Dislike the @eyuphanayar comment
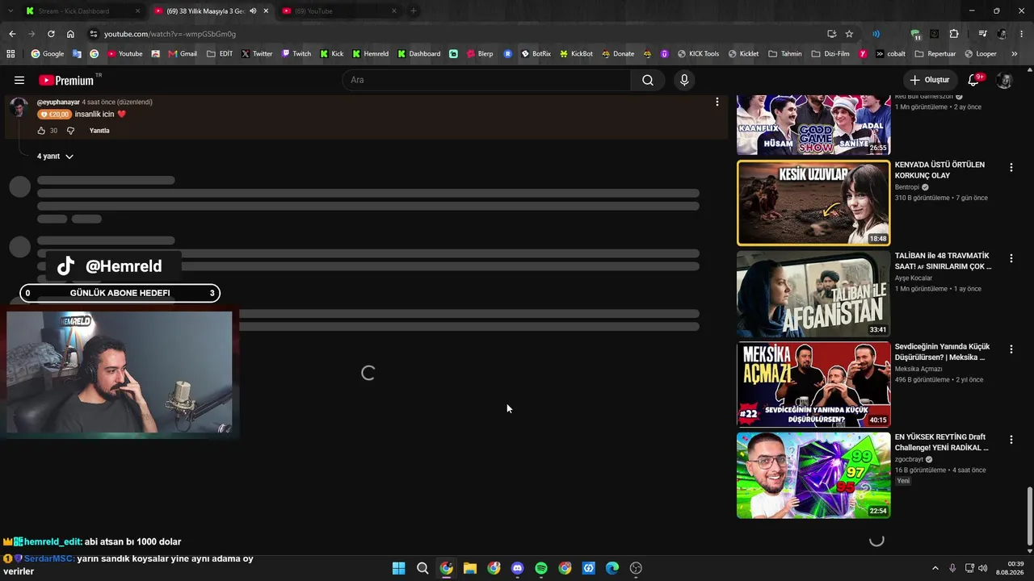The width and height of the screenshot is (1034, 581). pos(70,131)
